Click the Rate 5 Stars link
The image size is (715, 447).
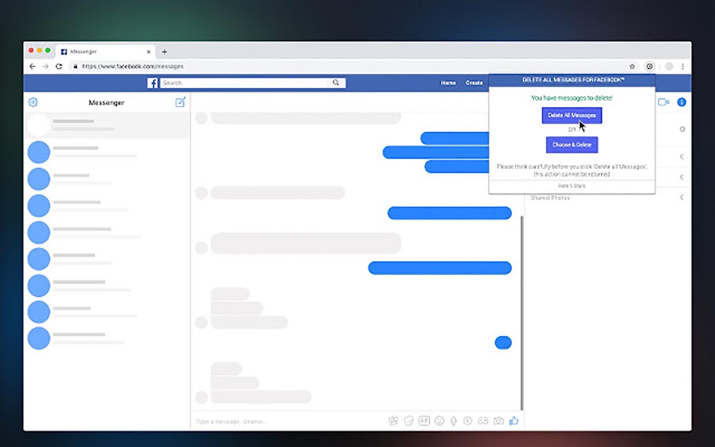pos(571,185)
